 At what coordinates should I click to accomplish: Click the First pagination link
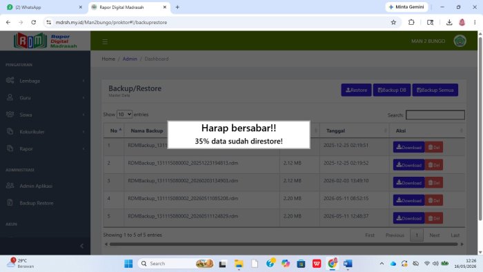pos(370,235)
